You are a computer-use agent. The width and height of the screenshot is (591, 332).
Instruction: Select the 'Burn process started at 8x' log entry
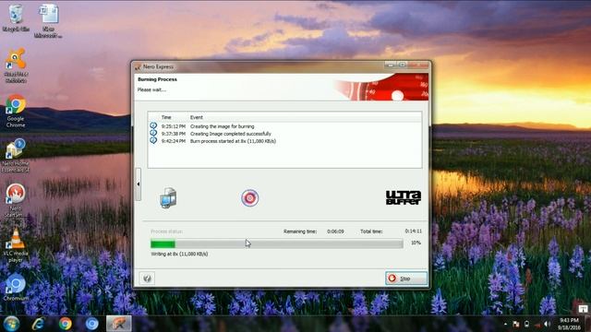[233, 141]
